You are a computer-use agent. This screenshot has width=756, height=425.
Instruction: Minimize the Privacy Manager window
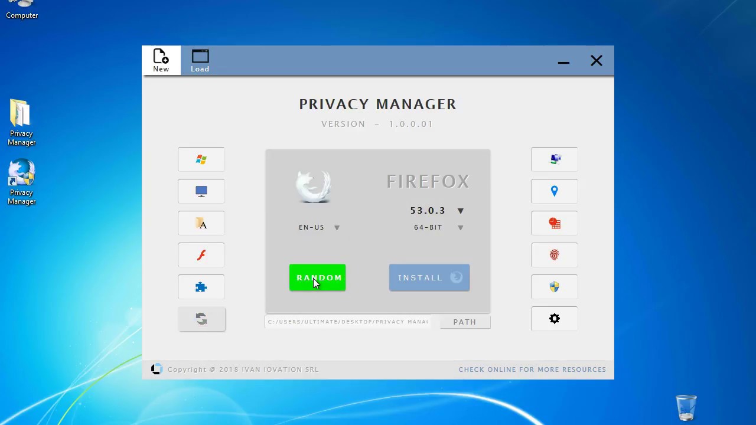point(563,61)
